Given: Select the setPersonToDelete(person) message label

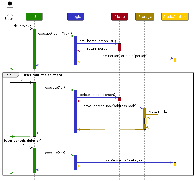Looking at the screenshot, I should [125, 56].
